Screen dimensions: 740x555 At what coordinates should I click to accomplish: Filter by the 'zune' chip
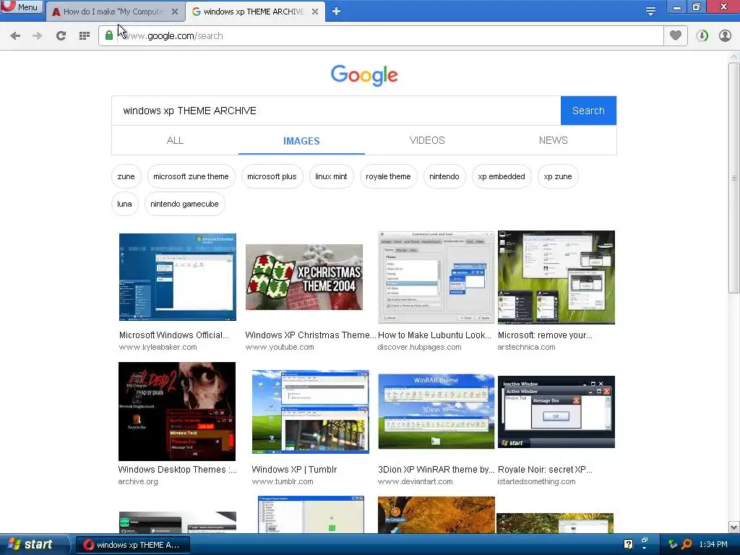(126, 176)
